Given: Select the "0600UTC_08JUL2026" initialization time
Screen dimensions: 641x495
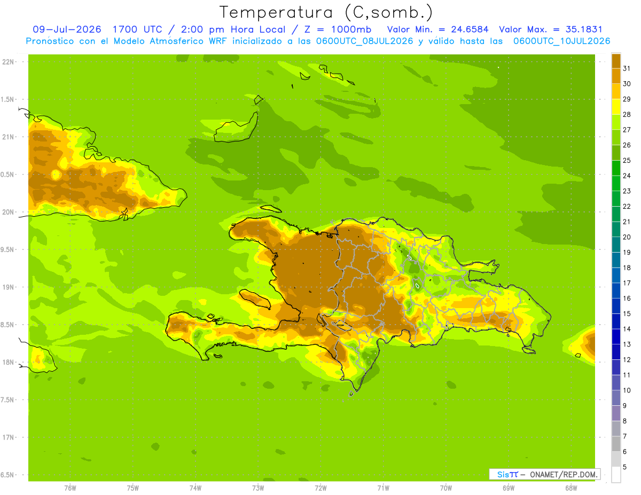Looking at the screenshot, I should click(x=364, y=41).
